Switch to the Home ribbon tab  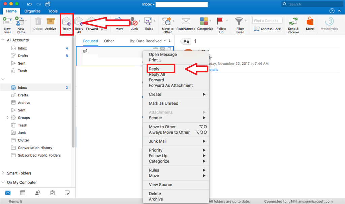click(11, 11)
